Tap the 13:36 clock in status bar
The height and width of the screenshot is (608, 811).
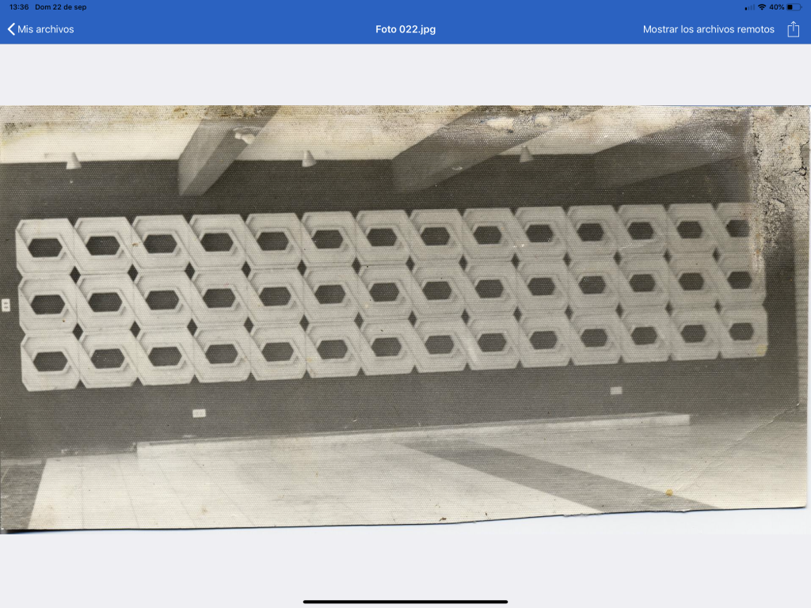click(x=19, y=7)
